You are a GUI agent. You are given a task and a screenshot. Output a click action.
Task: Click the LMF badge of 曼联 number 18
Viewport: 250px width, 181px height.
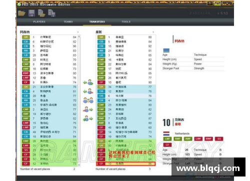(101, 73)
